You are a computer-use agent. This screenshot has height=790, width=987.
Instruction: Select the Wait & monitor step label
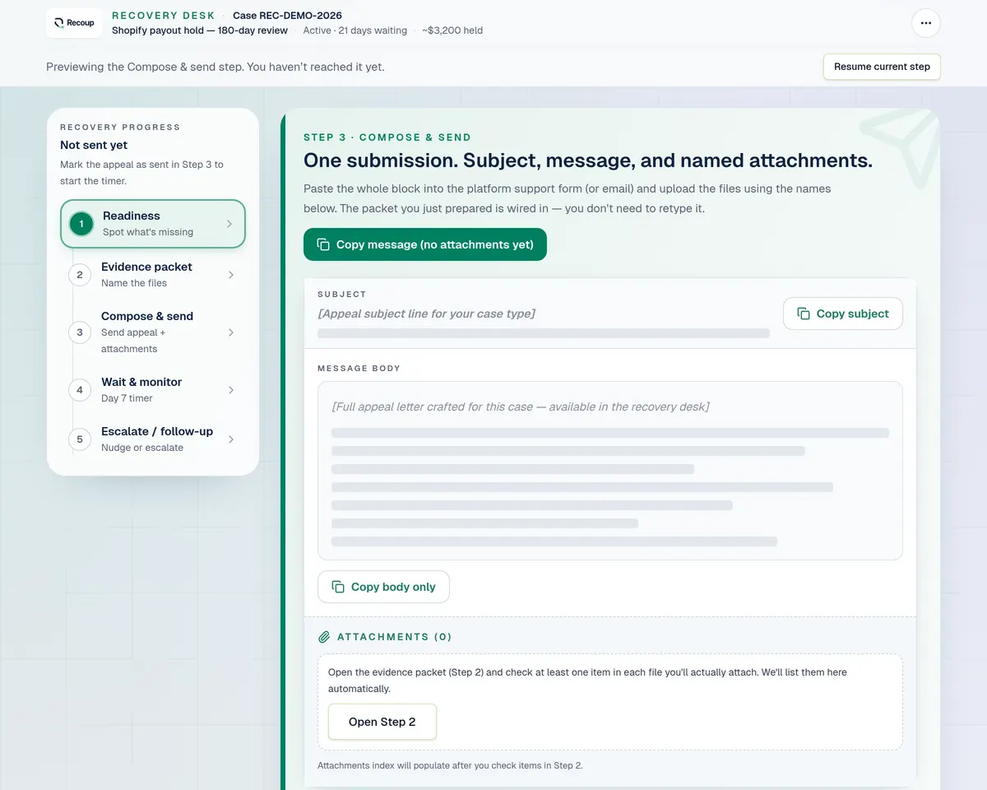click(141, 382)
